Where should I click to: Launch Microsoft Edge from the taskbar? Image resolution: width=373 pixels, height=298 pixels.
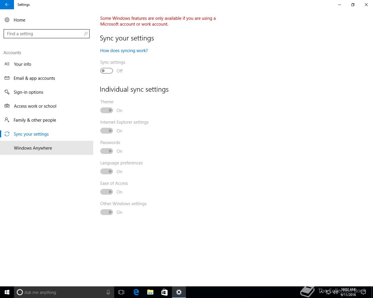tap(136, 292)
